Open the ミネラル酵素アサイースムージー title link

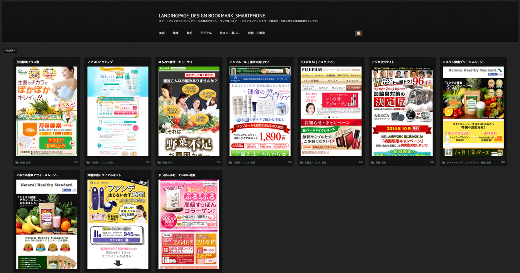click(38, 175)
